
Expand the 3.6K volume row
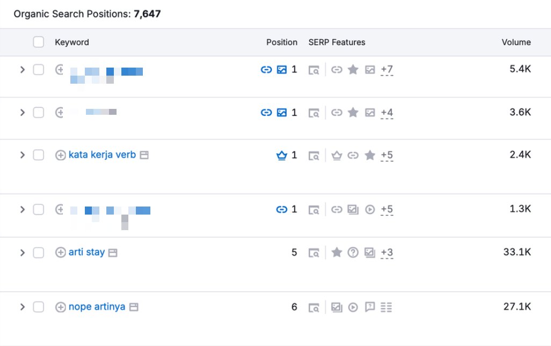tap(23, 113)
